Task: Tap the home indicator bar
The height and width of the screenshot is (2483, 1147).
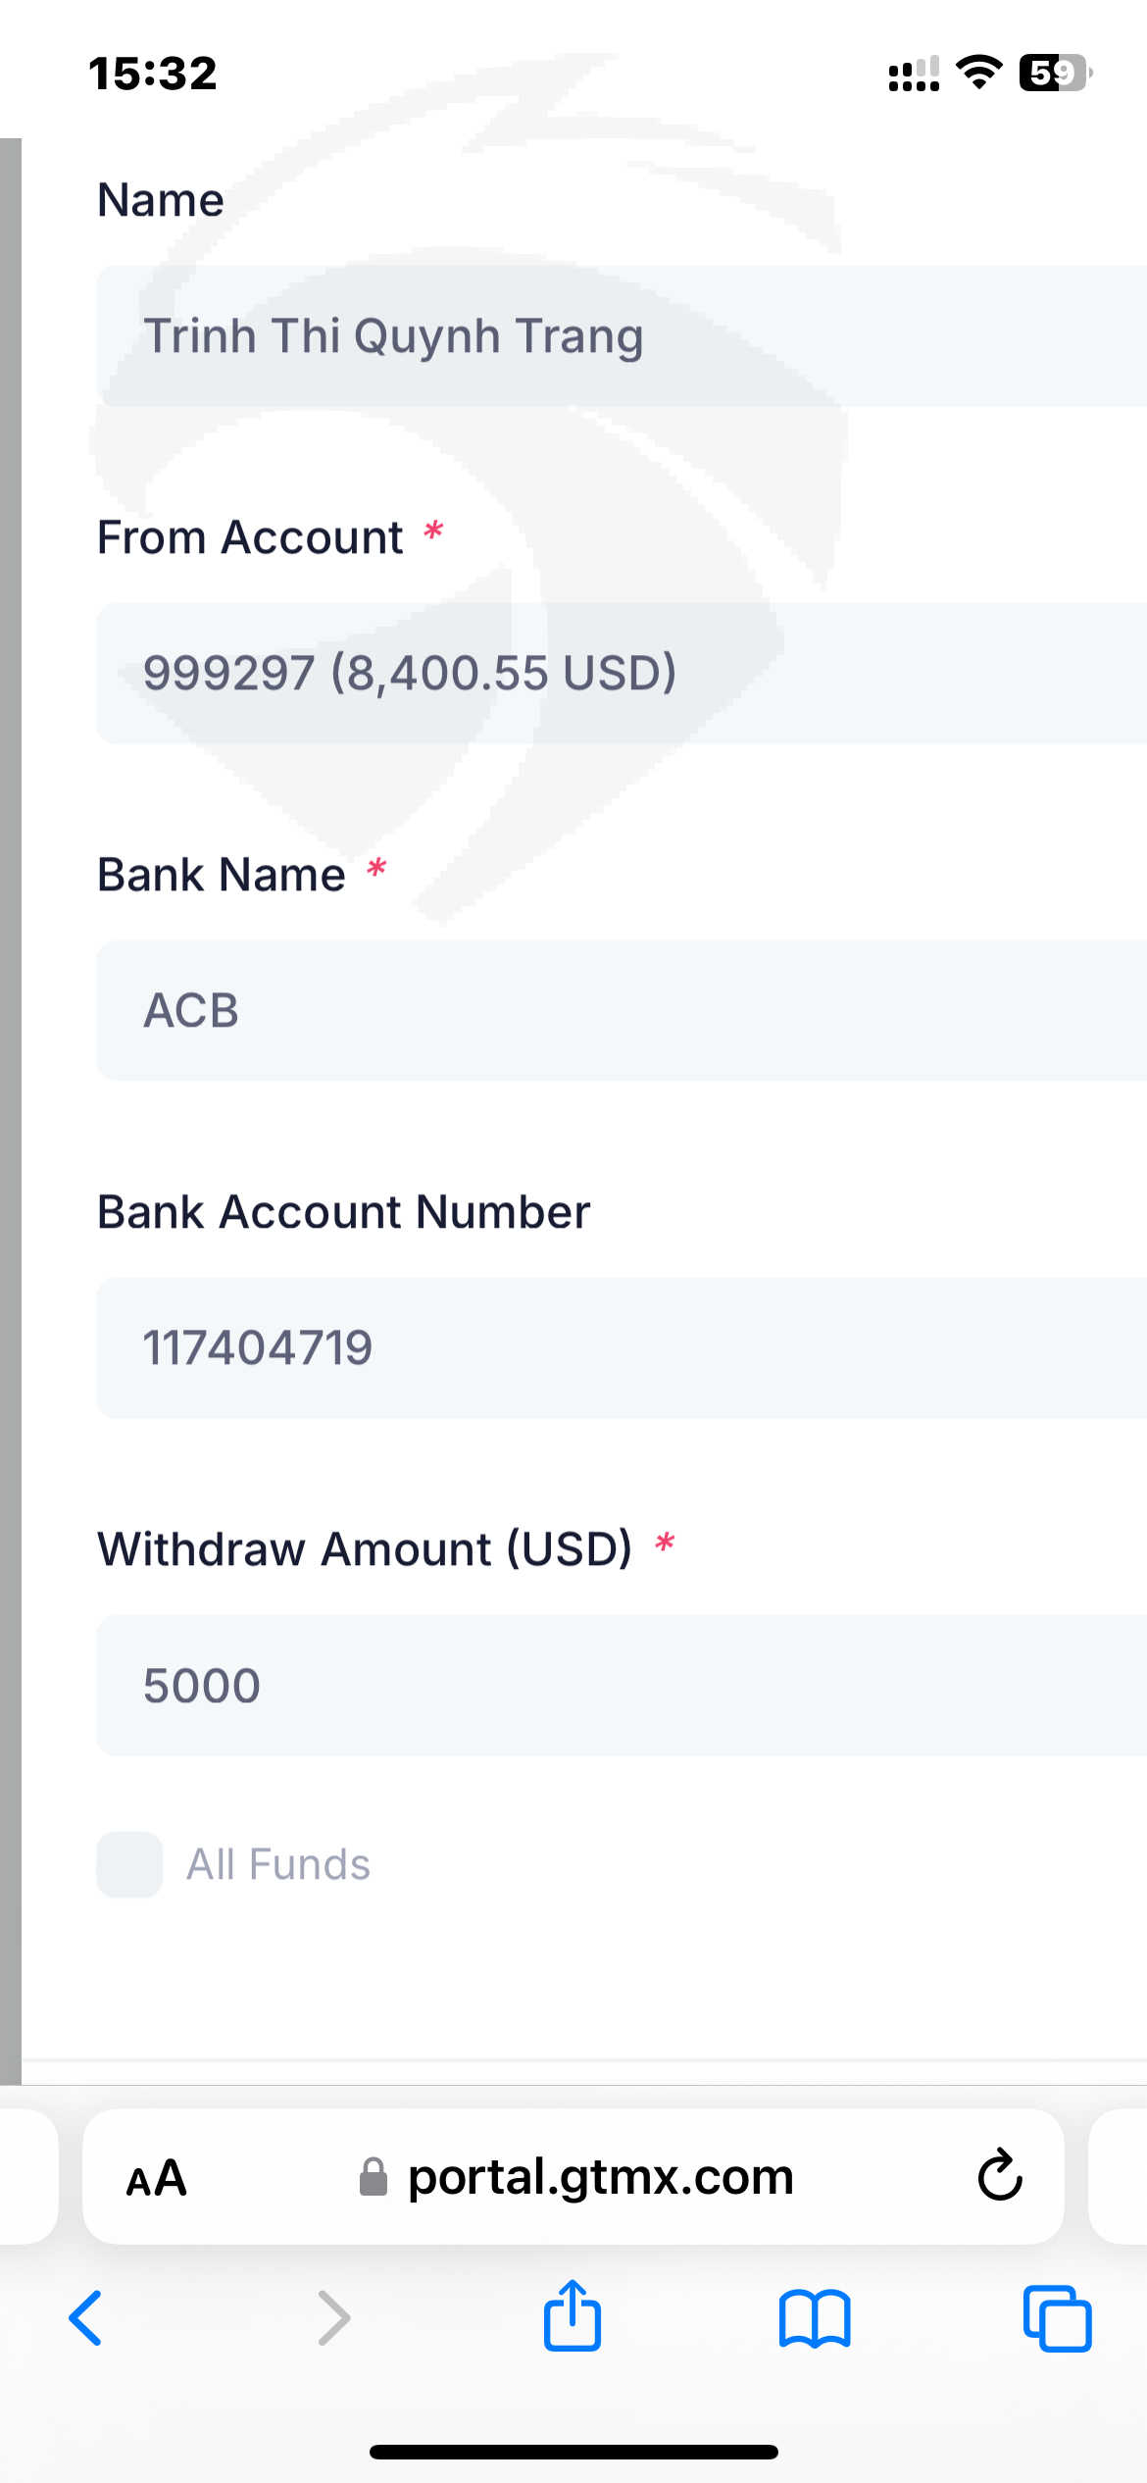Action: (x=573, y=2452)
